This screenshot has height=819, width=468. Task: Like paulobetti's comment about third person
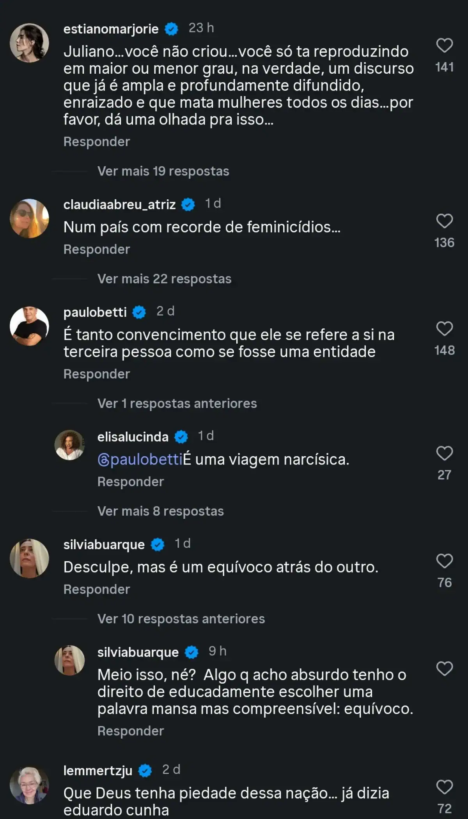pyautogui.click(x=444, y=329)
